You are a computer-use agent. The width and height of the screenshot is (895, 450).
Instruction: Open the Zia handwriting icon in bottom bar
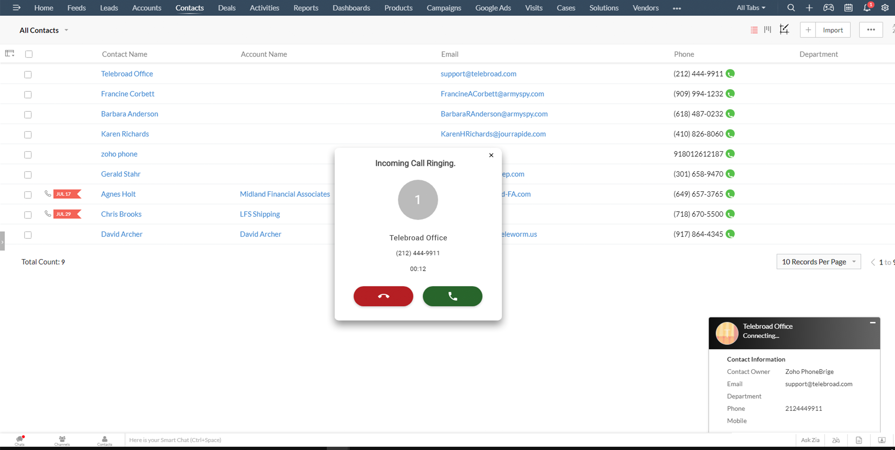(x=836, y=440)
